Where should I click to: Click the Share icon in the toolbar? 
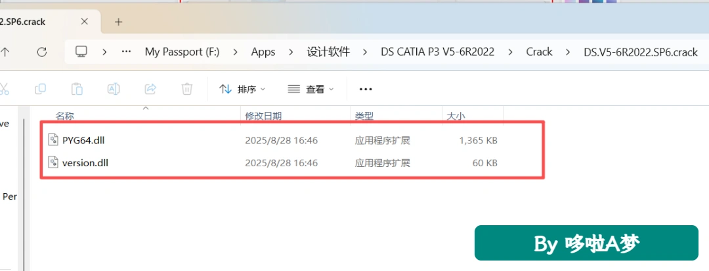tap(150, 89)
